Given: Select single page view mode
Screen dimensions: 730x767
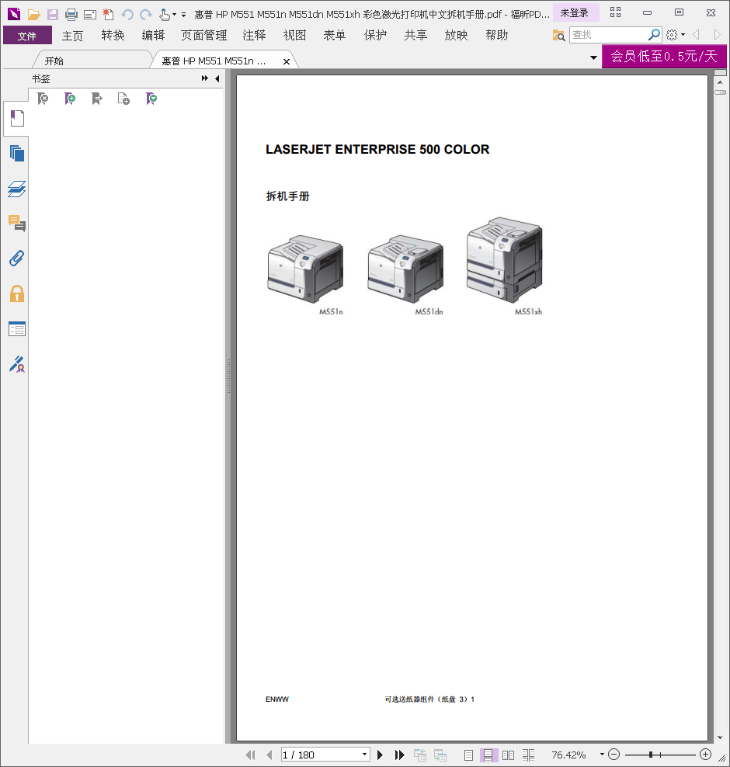Looking at the screenshot, I should [468, 755].
